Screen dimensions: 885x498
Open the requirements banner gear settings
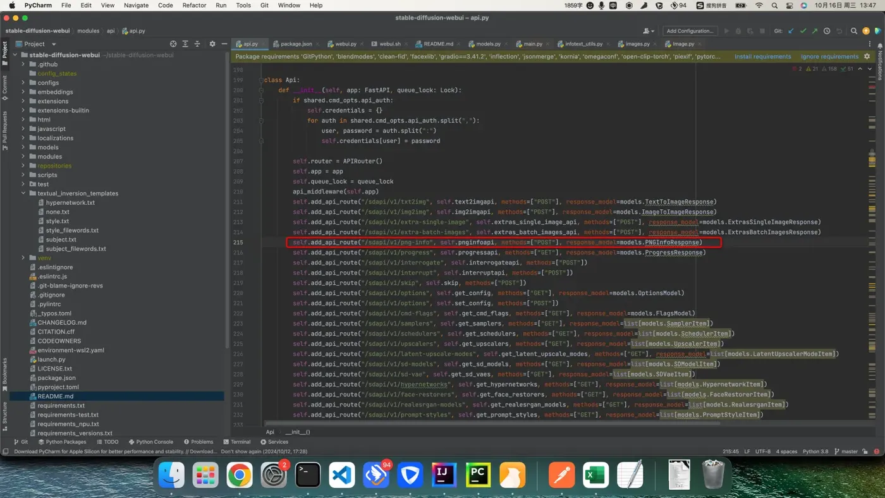click(867, 56)
